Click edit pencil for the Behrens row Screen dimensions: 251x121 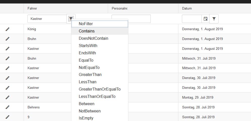pyautogui.click(x=8, y=107)
